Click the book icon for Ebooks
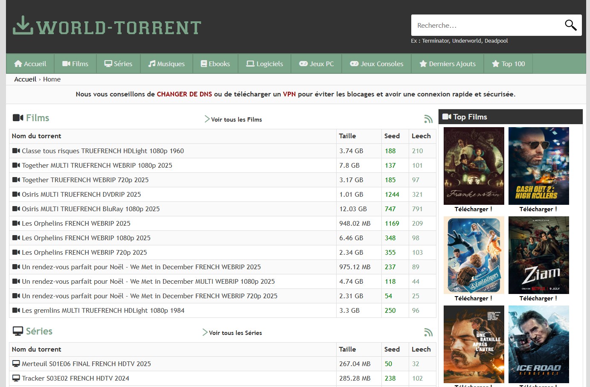 (x=204, y=64)
